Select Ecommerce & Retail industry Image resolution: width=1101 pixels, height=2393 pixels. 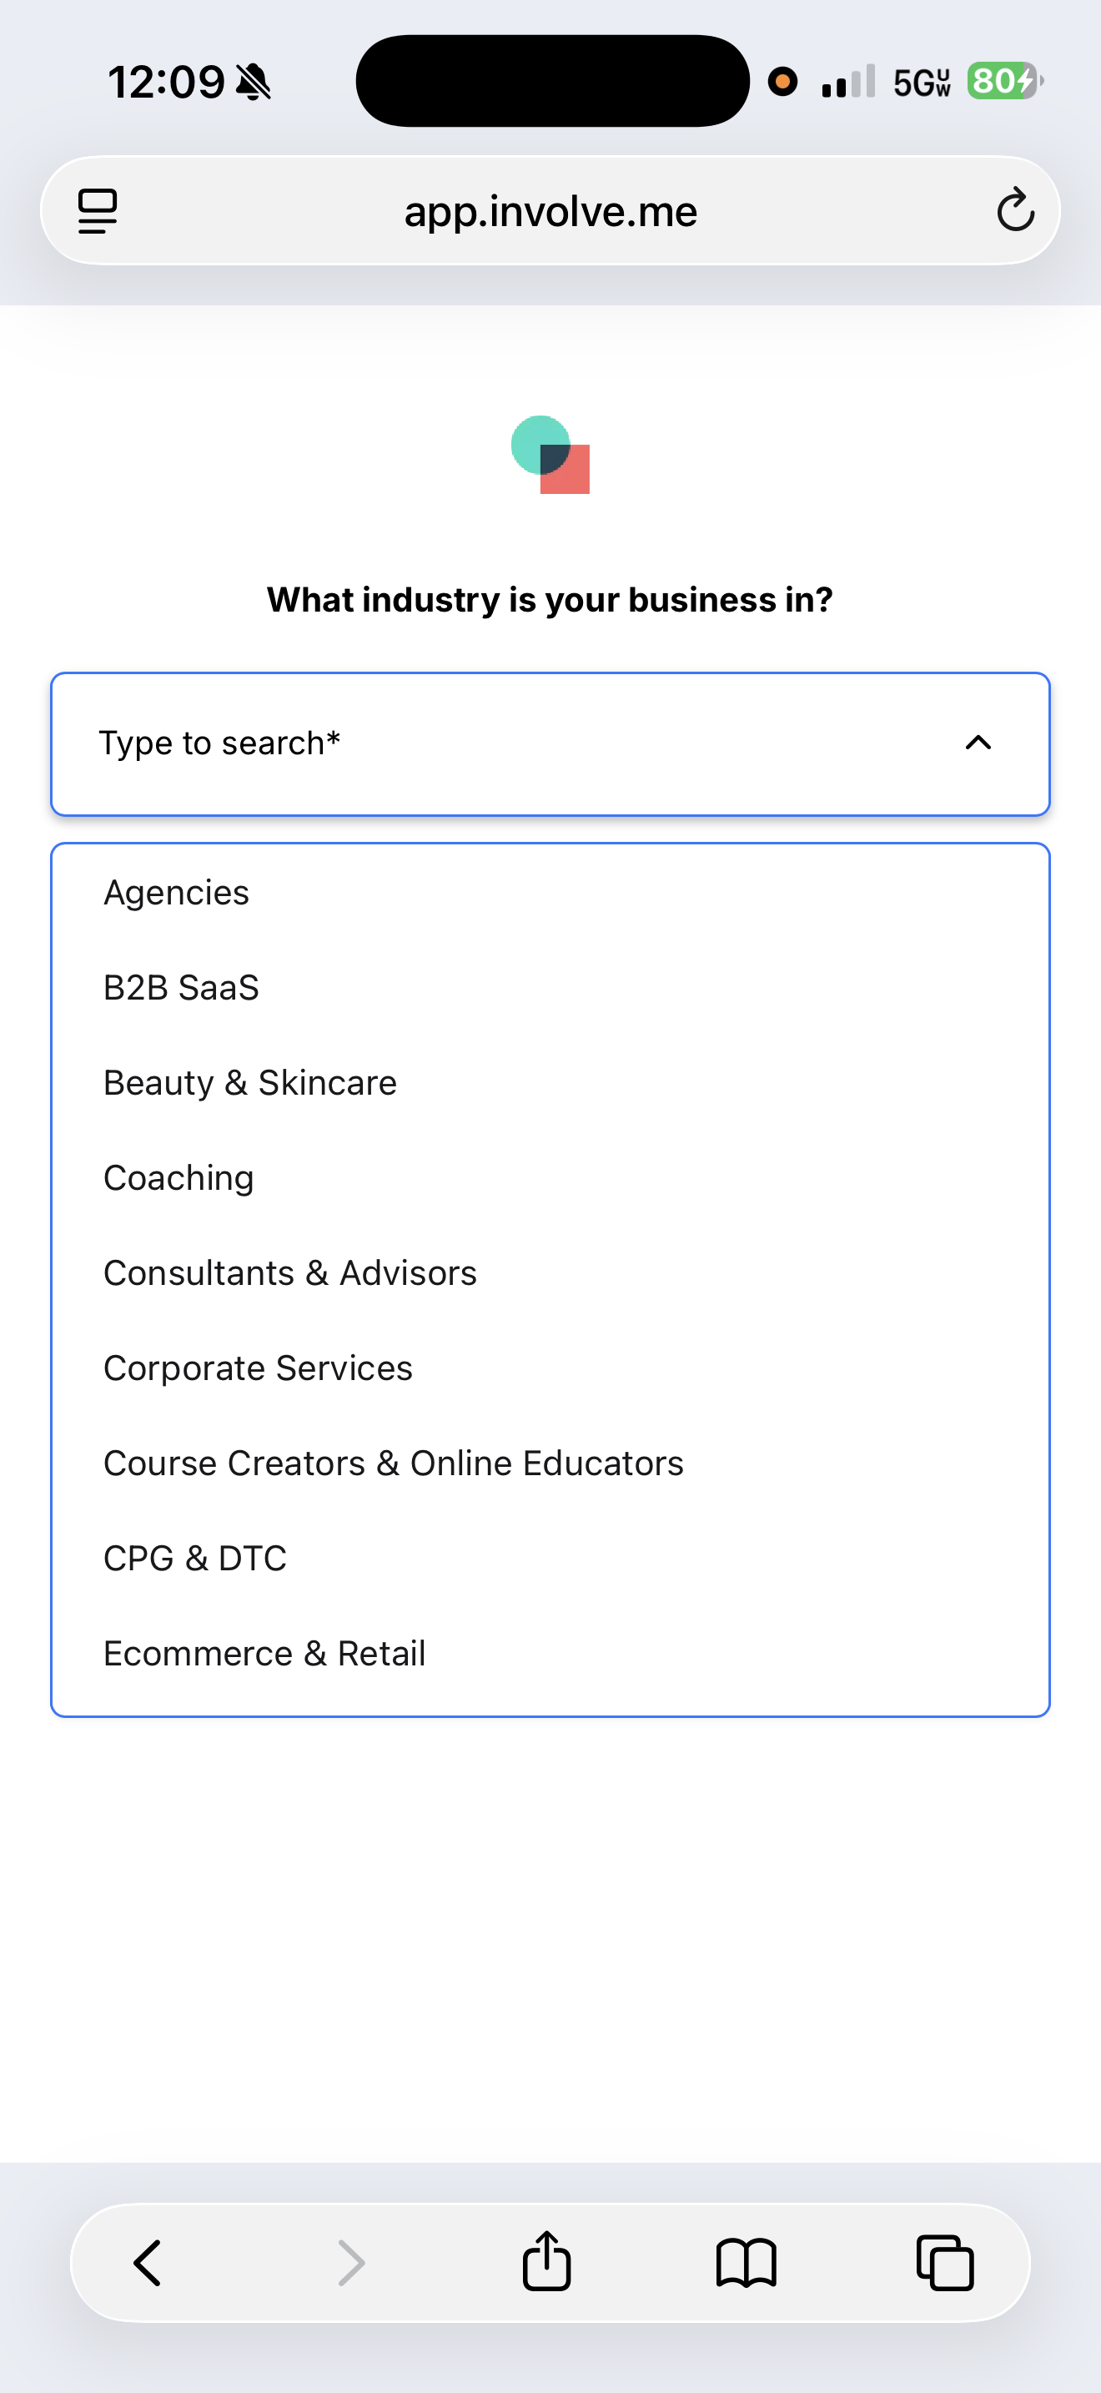[550, 1654]
